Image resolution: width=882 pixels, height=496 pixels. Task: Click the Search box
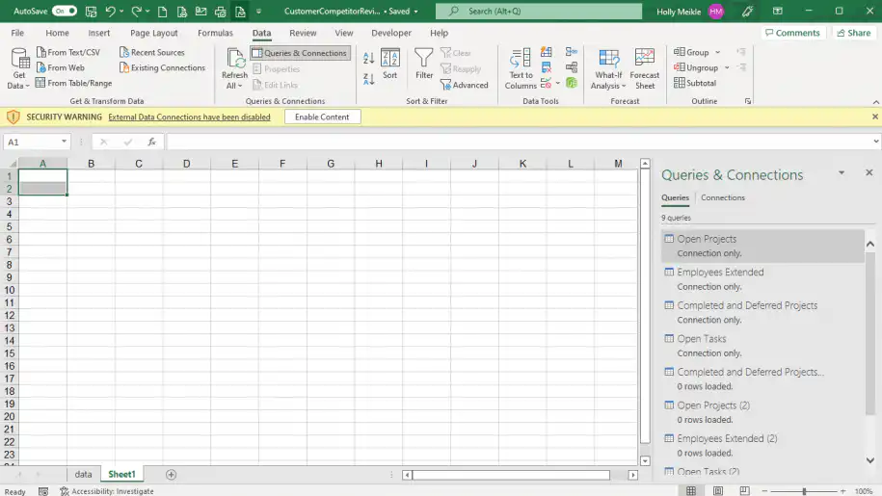click(x=539, y=12)
